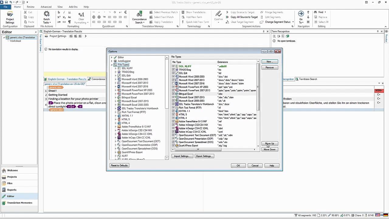Open the File menu tab
The image size is (389, 219).
click(x=5, y=7)
